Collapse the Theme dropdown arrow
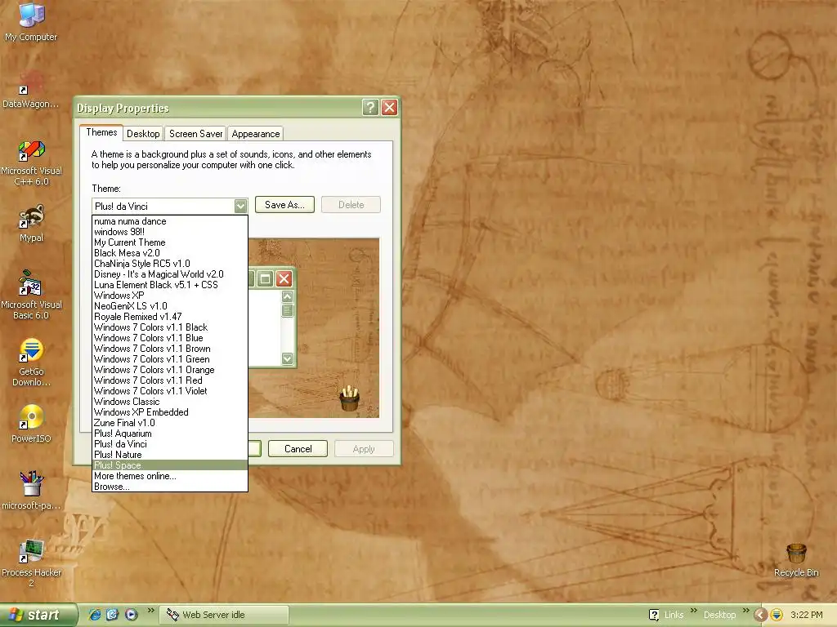 pyautogui.click(x=240, y=206)
